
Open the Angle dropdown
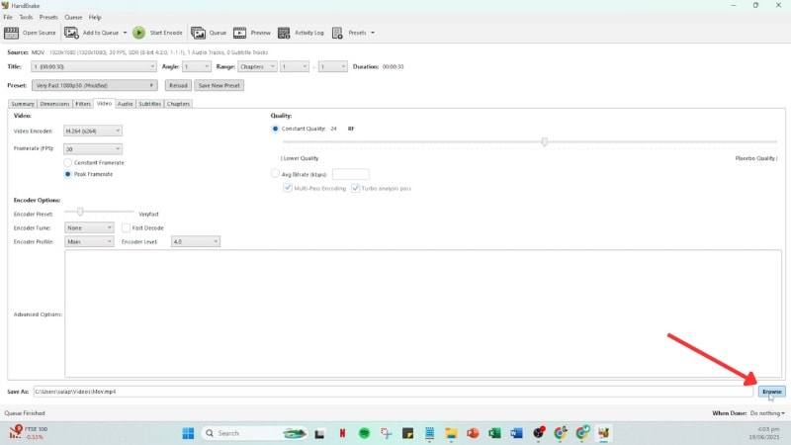coord(196,66)
